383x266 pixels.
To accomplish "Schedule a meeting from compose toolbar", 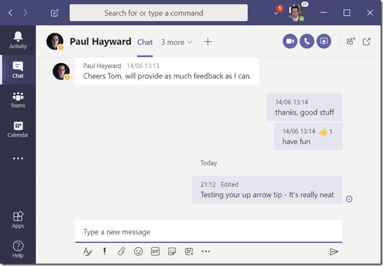I will (189, 251).
